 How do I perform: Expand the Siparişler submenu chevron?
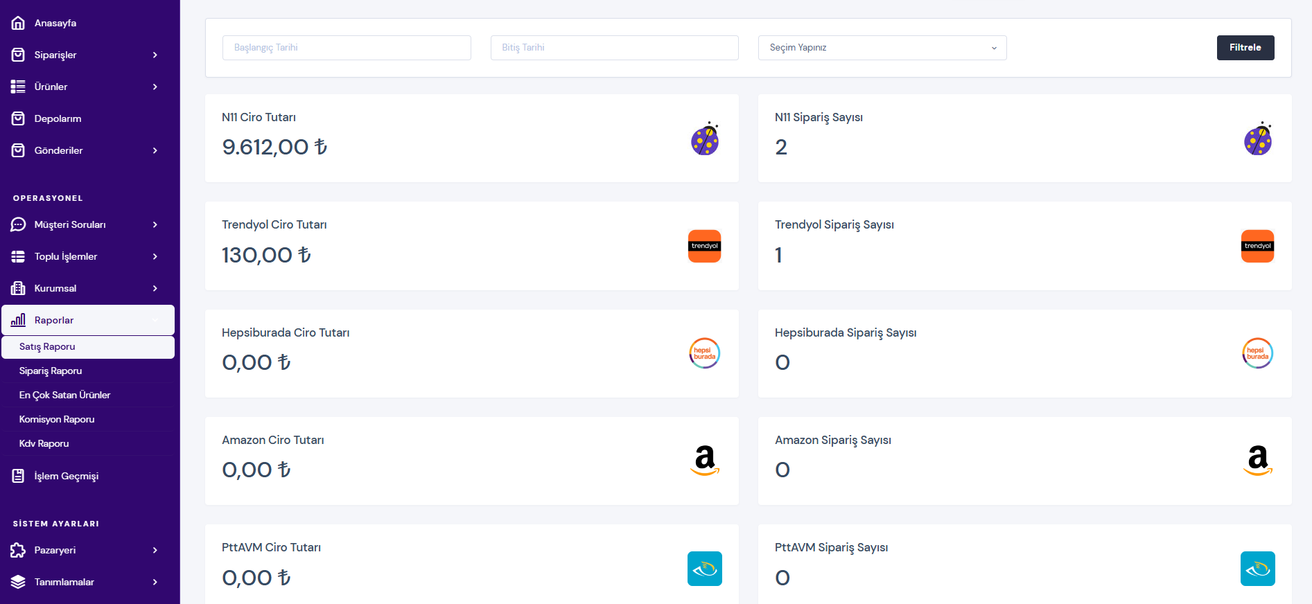[155, 55]
